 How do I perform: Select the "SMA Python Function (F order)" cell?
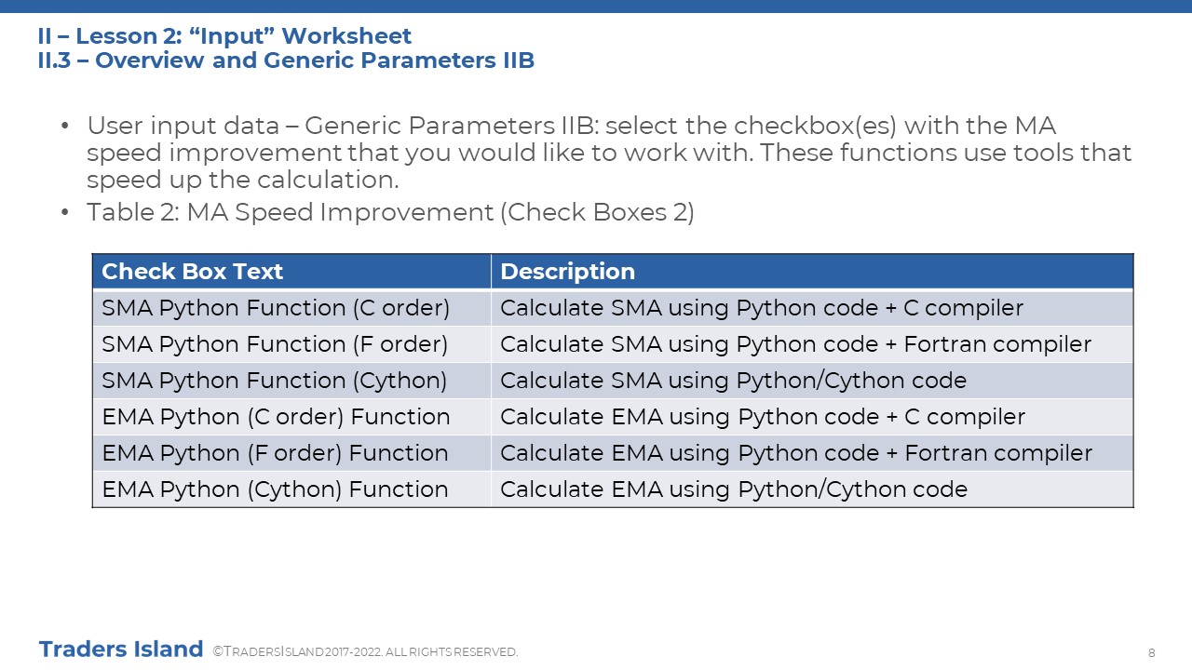pos(291,344)
